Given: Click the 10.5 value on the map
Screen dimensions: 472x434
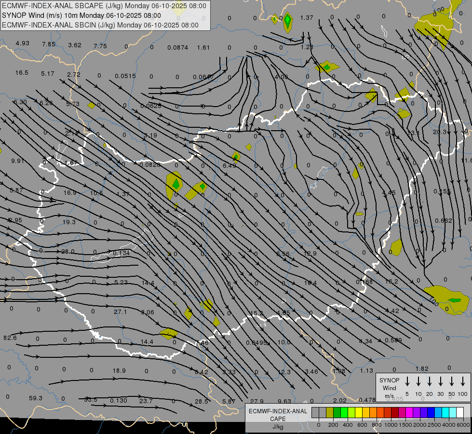Looking at the screenshot, I should [96, 193].
